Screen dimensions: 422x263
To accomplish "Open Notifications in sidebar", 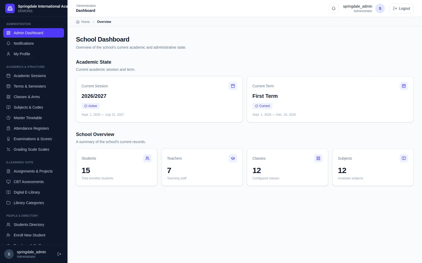I will coord(33,43).
